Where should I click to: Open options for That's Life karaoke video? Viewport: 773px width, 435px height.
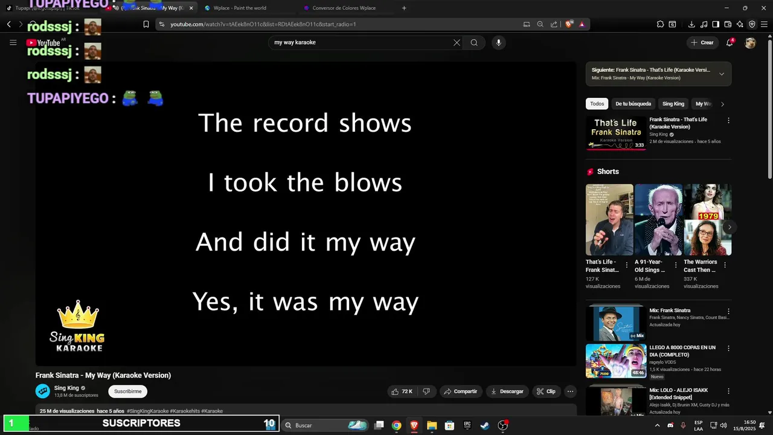pyautogui.click(x=728, y=120)
